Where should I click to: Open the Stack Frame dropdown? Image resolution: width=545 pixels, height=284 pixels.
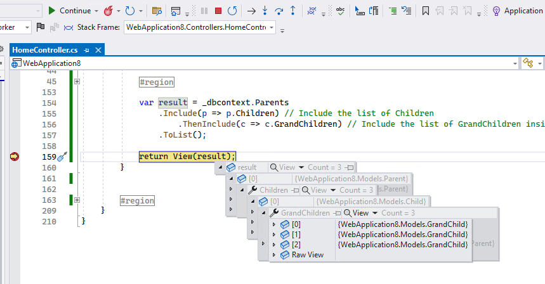coord(272,27)
